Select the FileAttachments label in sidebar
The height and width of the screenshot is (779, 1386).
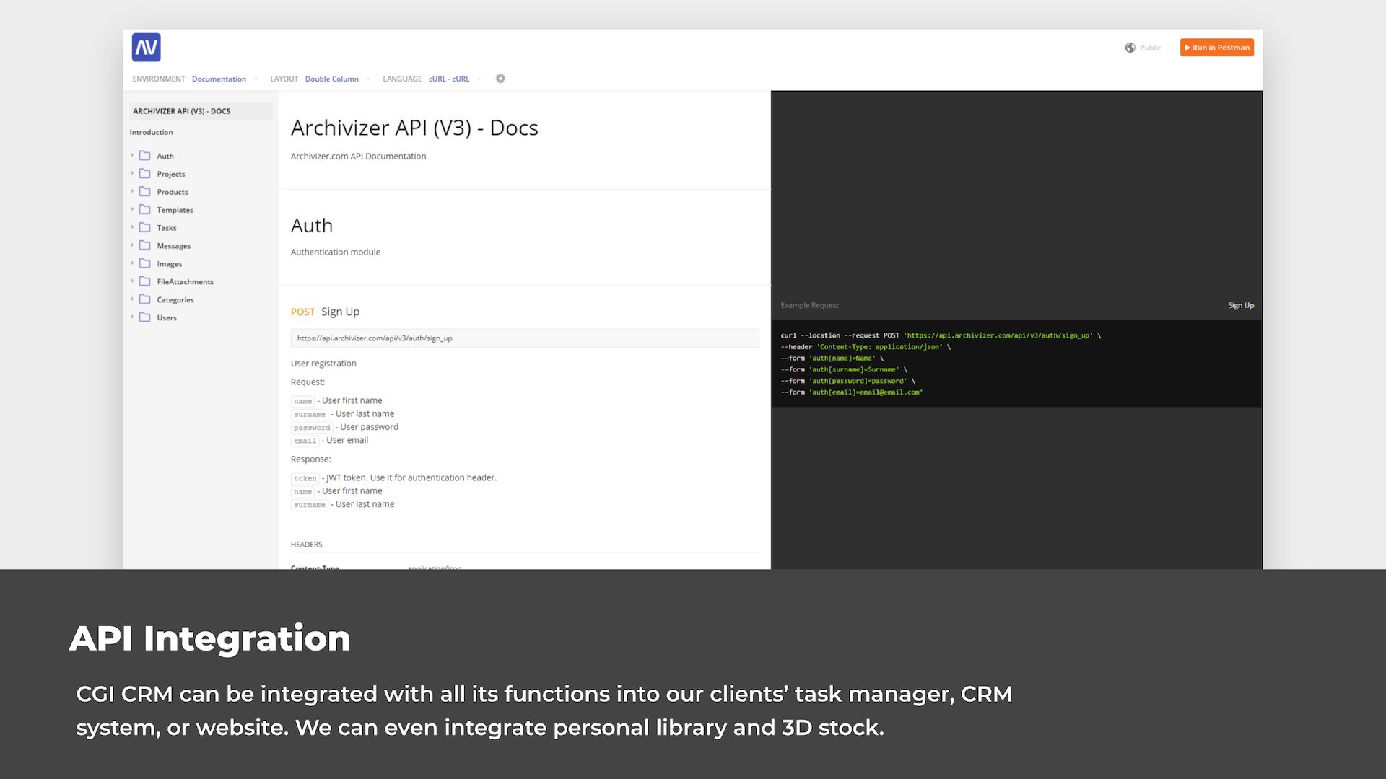tap(186, 282)
